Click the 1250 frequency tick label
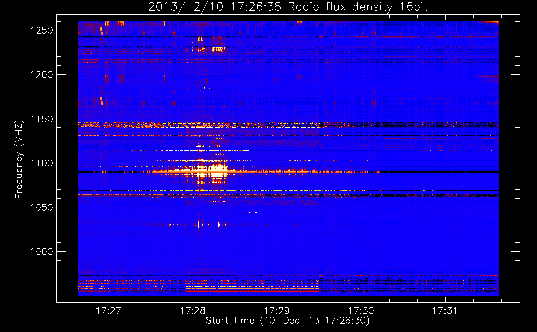The width and height of the screenshot is (537, 332). 41,30
